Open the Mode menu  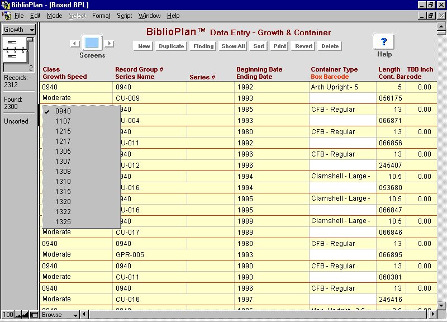coord(54,16)
